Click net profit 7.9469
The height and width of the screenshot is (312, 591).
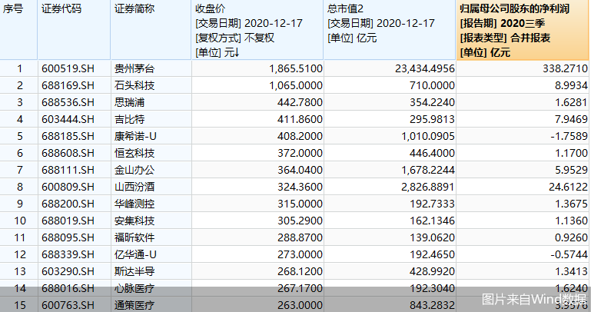coord(571,119)
